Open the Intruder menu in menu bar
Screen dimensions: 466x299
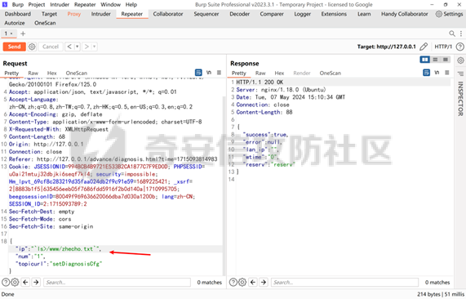(x=60, y=4)
